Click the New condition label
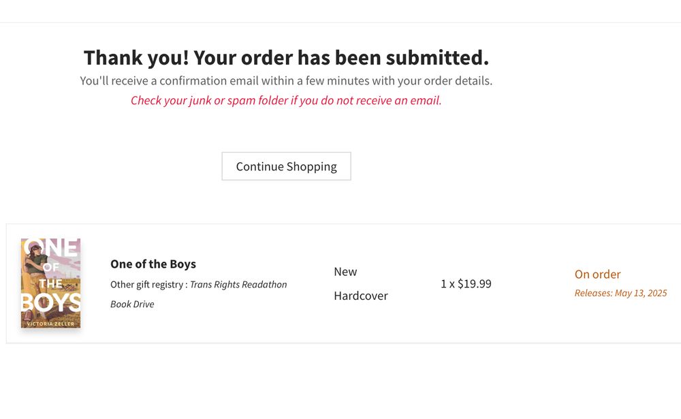 [345, 272]
